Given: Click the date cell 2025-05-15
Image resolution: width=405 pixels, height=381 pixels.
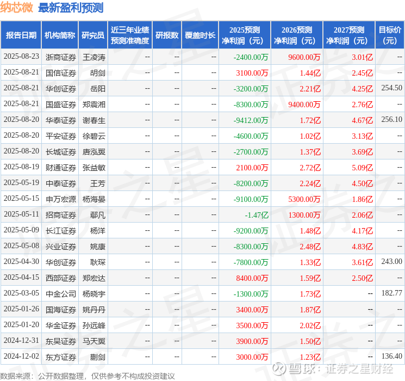Looking at the screenshot, I should [x=21, y=198].
